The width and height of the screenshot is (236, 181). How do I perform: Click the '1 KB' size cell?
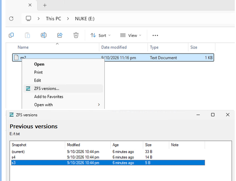[x=209, y=58]
